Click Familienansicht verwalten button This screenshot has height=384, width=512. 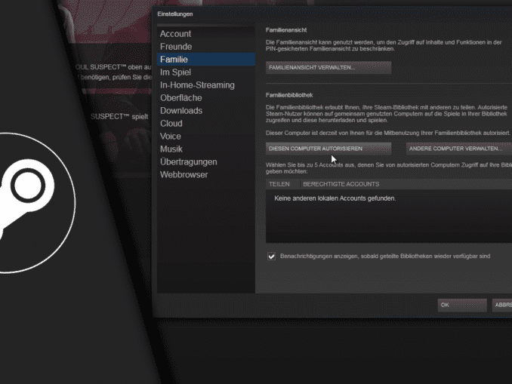point(328,68)
